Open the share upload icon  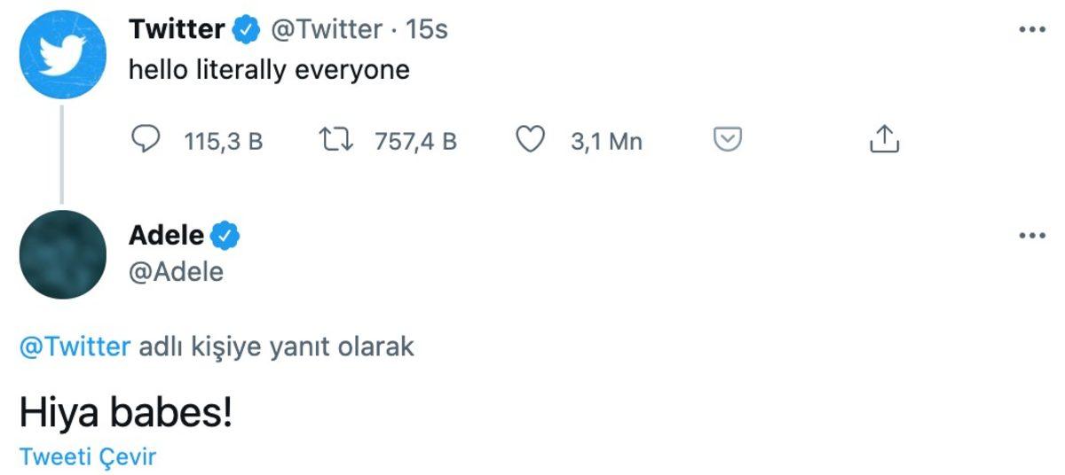click(x=883, y=139)
